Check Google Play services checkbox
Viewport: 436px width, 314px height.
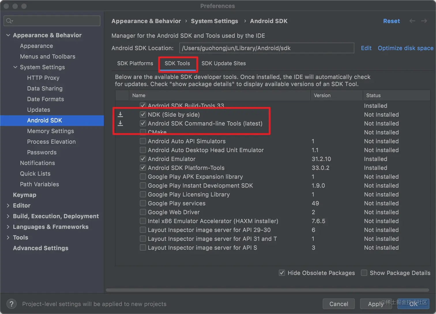[x=143, y=203]
